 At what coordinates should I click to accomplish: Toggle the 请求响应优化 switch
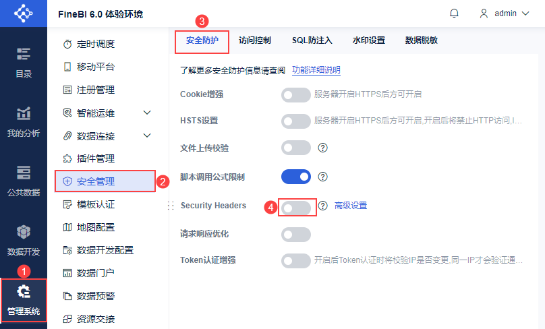coord(296,235)
